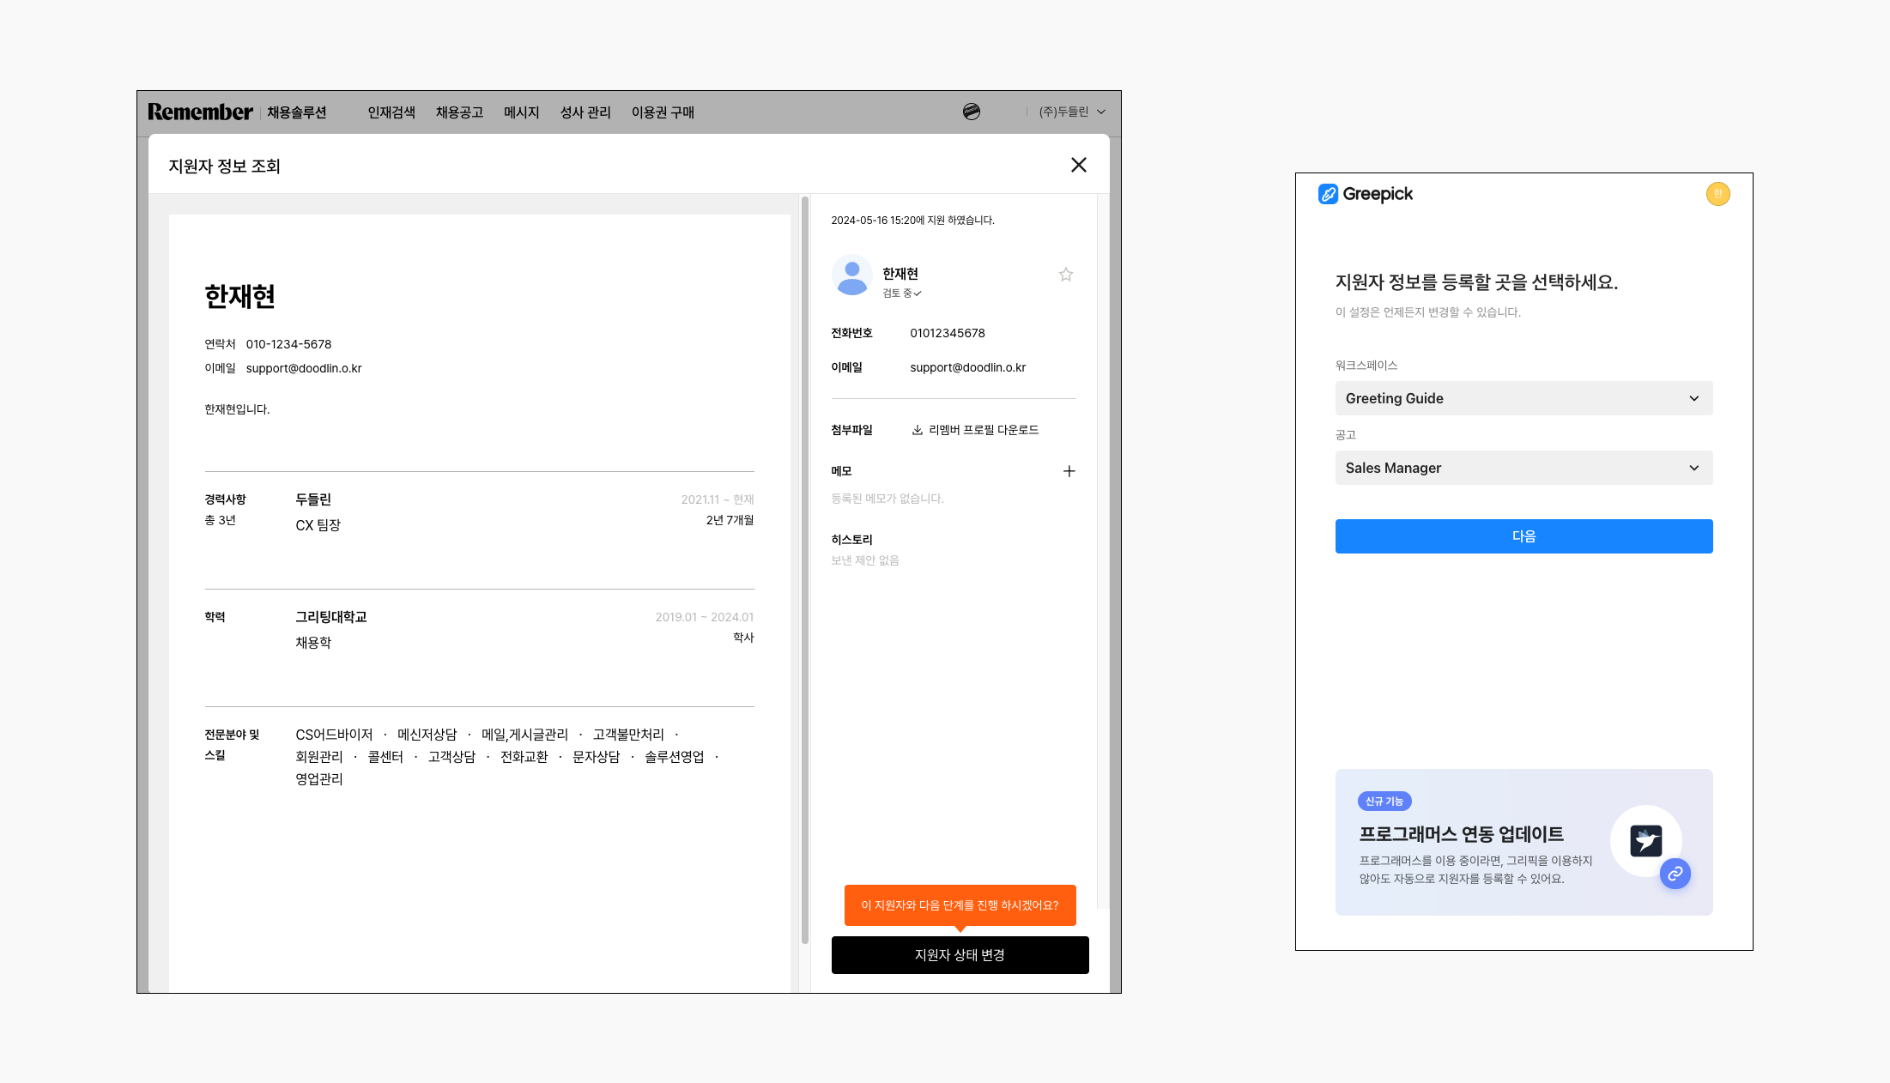Open the round profile avatar in Remember header

coord(972,112)
